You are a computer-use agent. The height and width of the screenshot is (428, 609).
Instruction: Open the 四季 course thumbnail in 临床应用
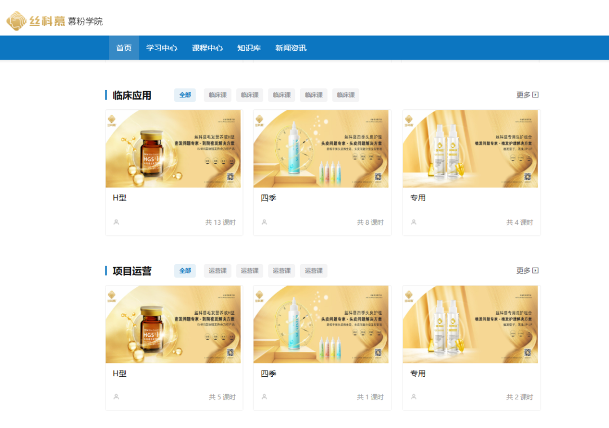tap(322, 149)
